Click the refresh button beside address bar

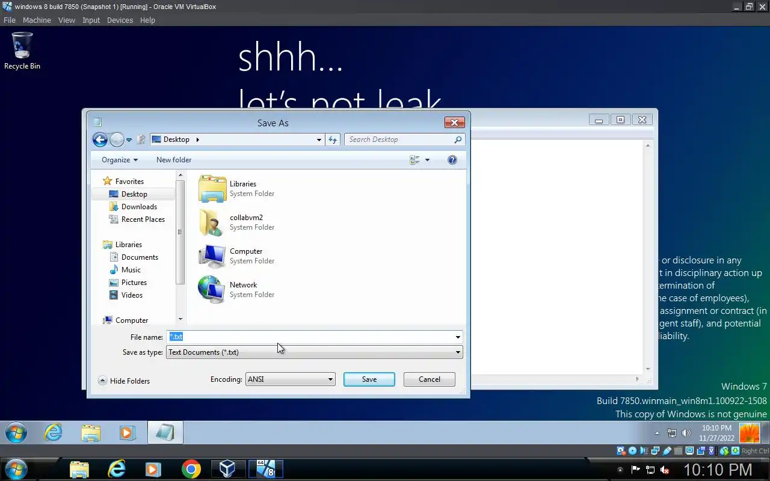333,139
